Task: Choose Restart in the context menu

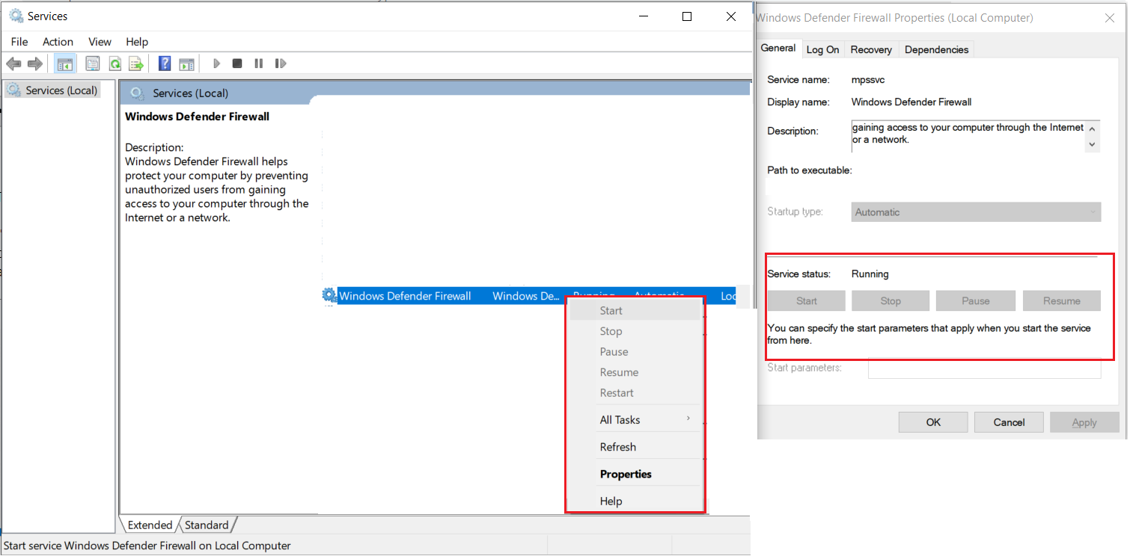Action: click(x=635, y=393)
